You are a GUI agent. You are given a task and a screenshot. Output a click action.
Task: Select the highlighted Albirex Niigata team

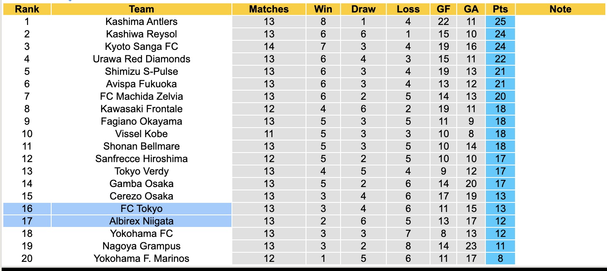(x=142, y=221)
